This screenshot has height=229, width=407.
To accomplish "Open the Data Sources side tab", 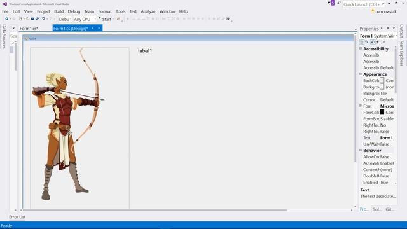I will pos(4,37).
